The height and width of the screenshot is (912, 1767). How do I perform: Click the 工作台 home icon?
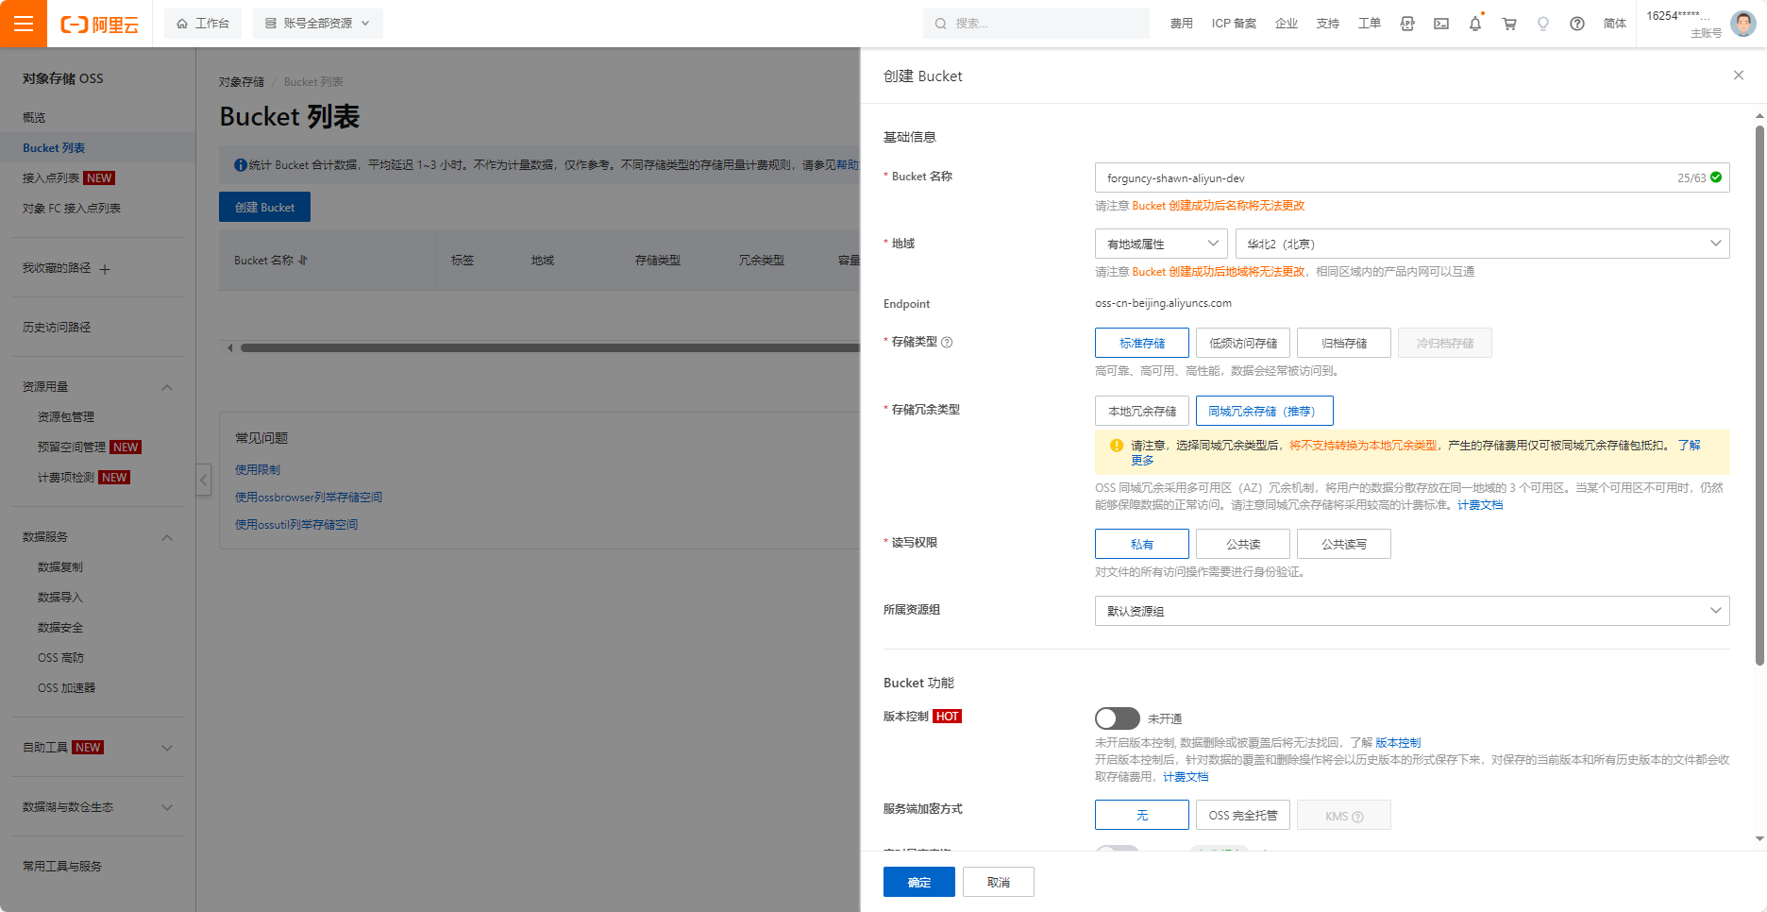182,24
